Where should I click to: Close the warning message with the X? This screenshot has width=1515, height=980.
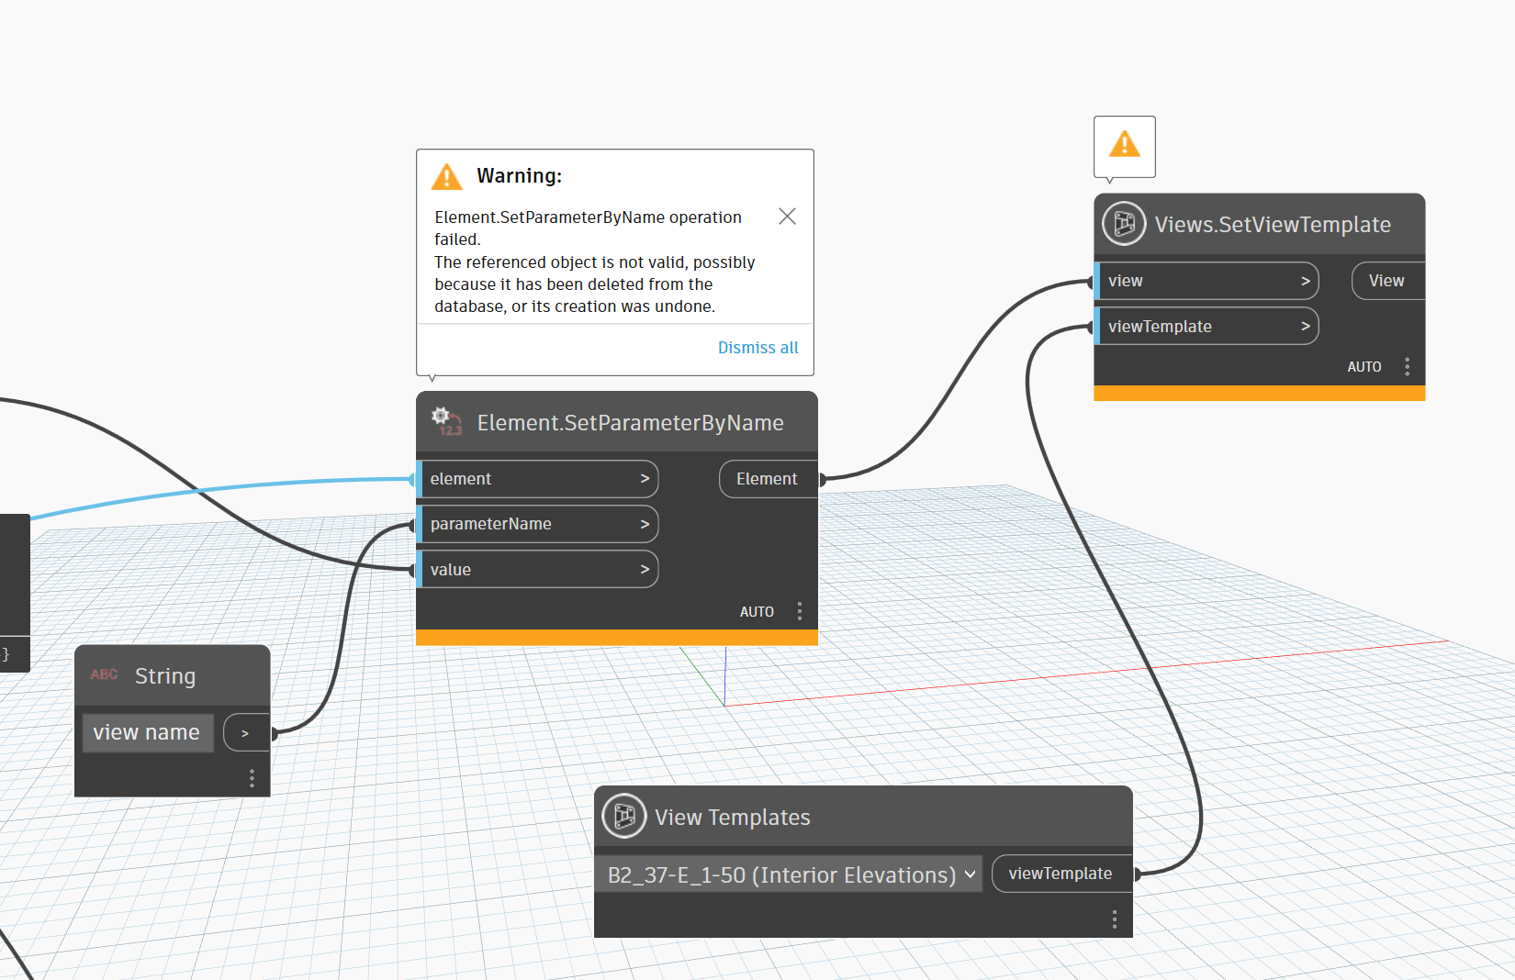coord(787,217)
